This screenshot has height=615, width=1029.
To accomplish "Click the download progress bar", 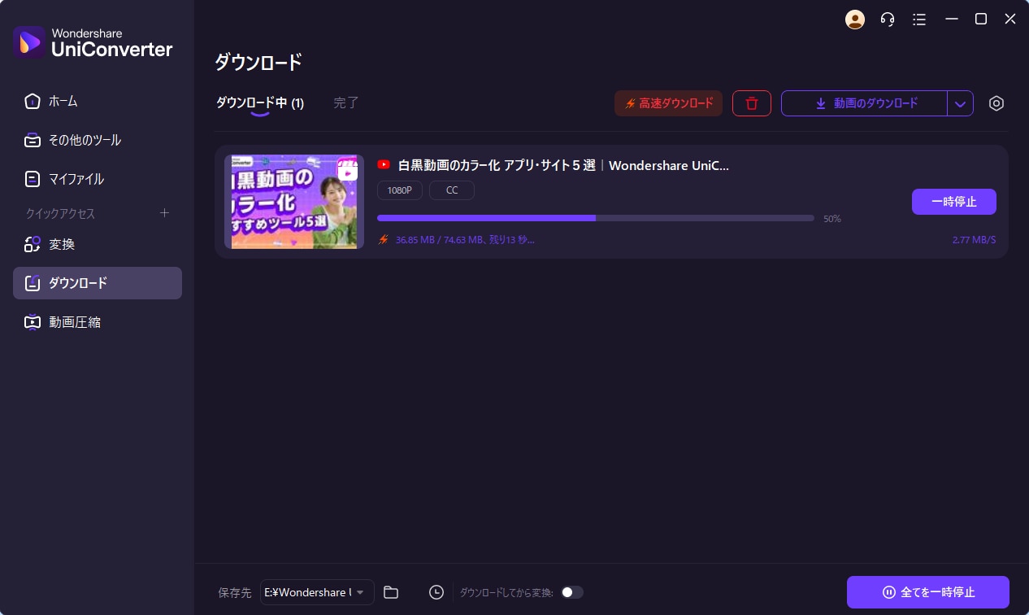I will coord(596,218).
